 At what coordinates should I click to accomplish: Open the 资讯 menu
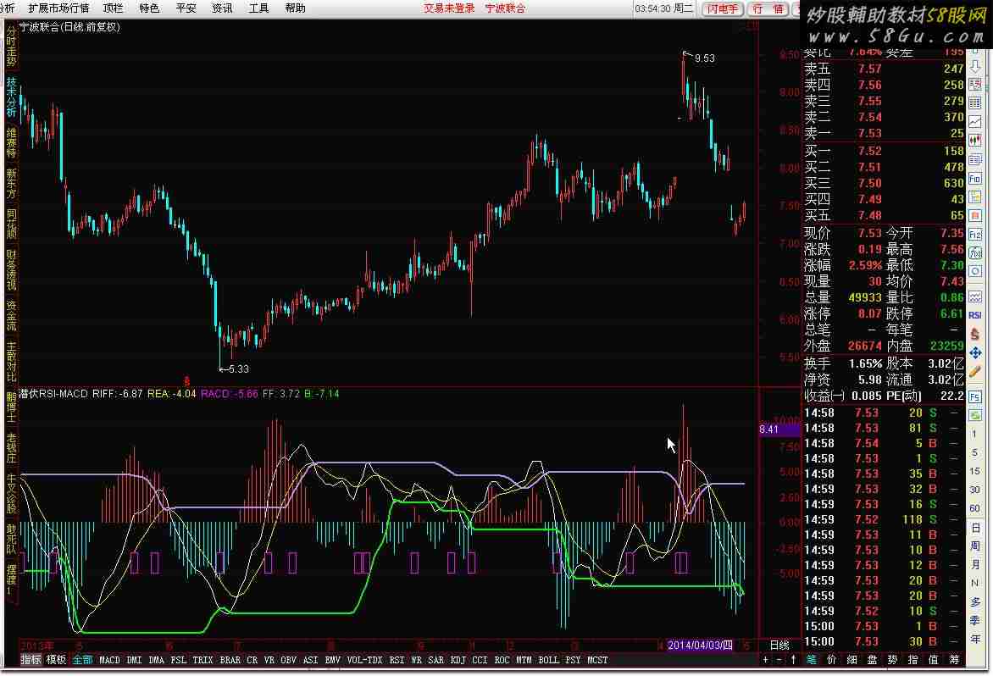[x=222, y=8]
